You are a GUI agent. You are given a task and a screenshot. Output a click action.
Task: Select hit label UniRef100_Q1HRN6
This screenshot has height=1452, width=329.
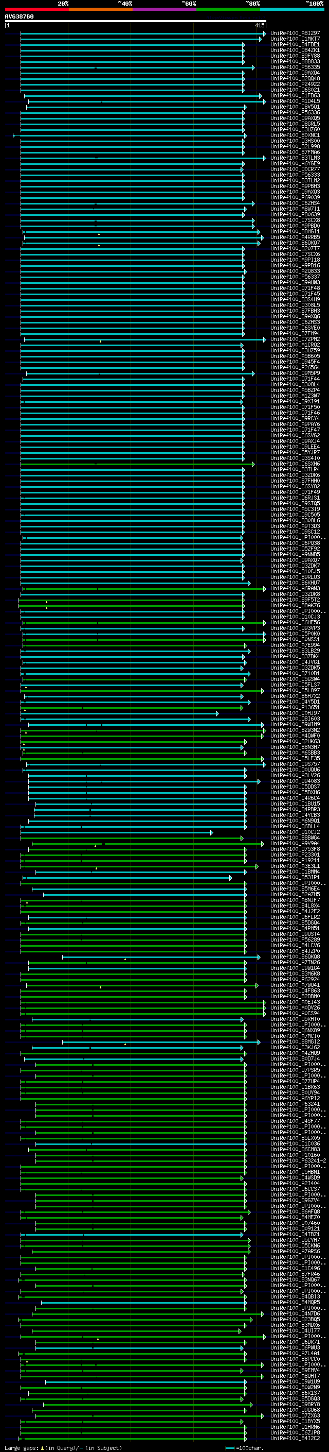(295, 1427)
